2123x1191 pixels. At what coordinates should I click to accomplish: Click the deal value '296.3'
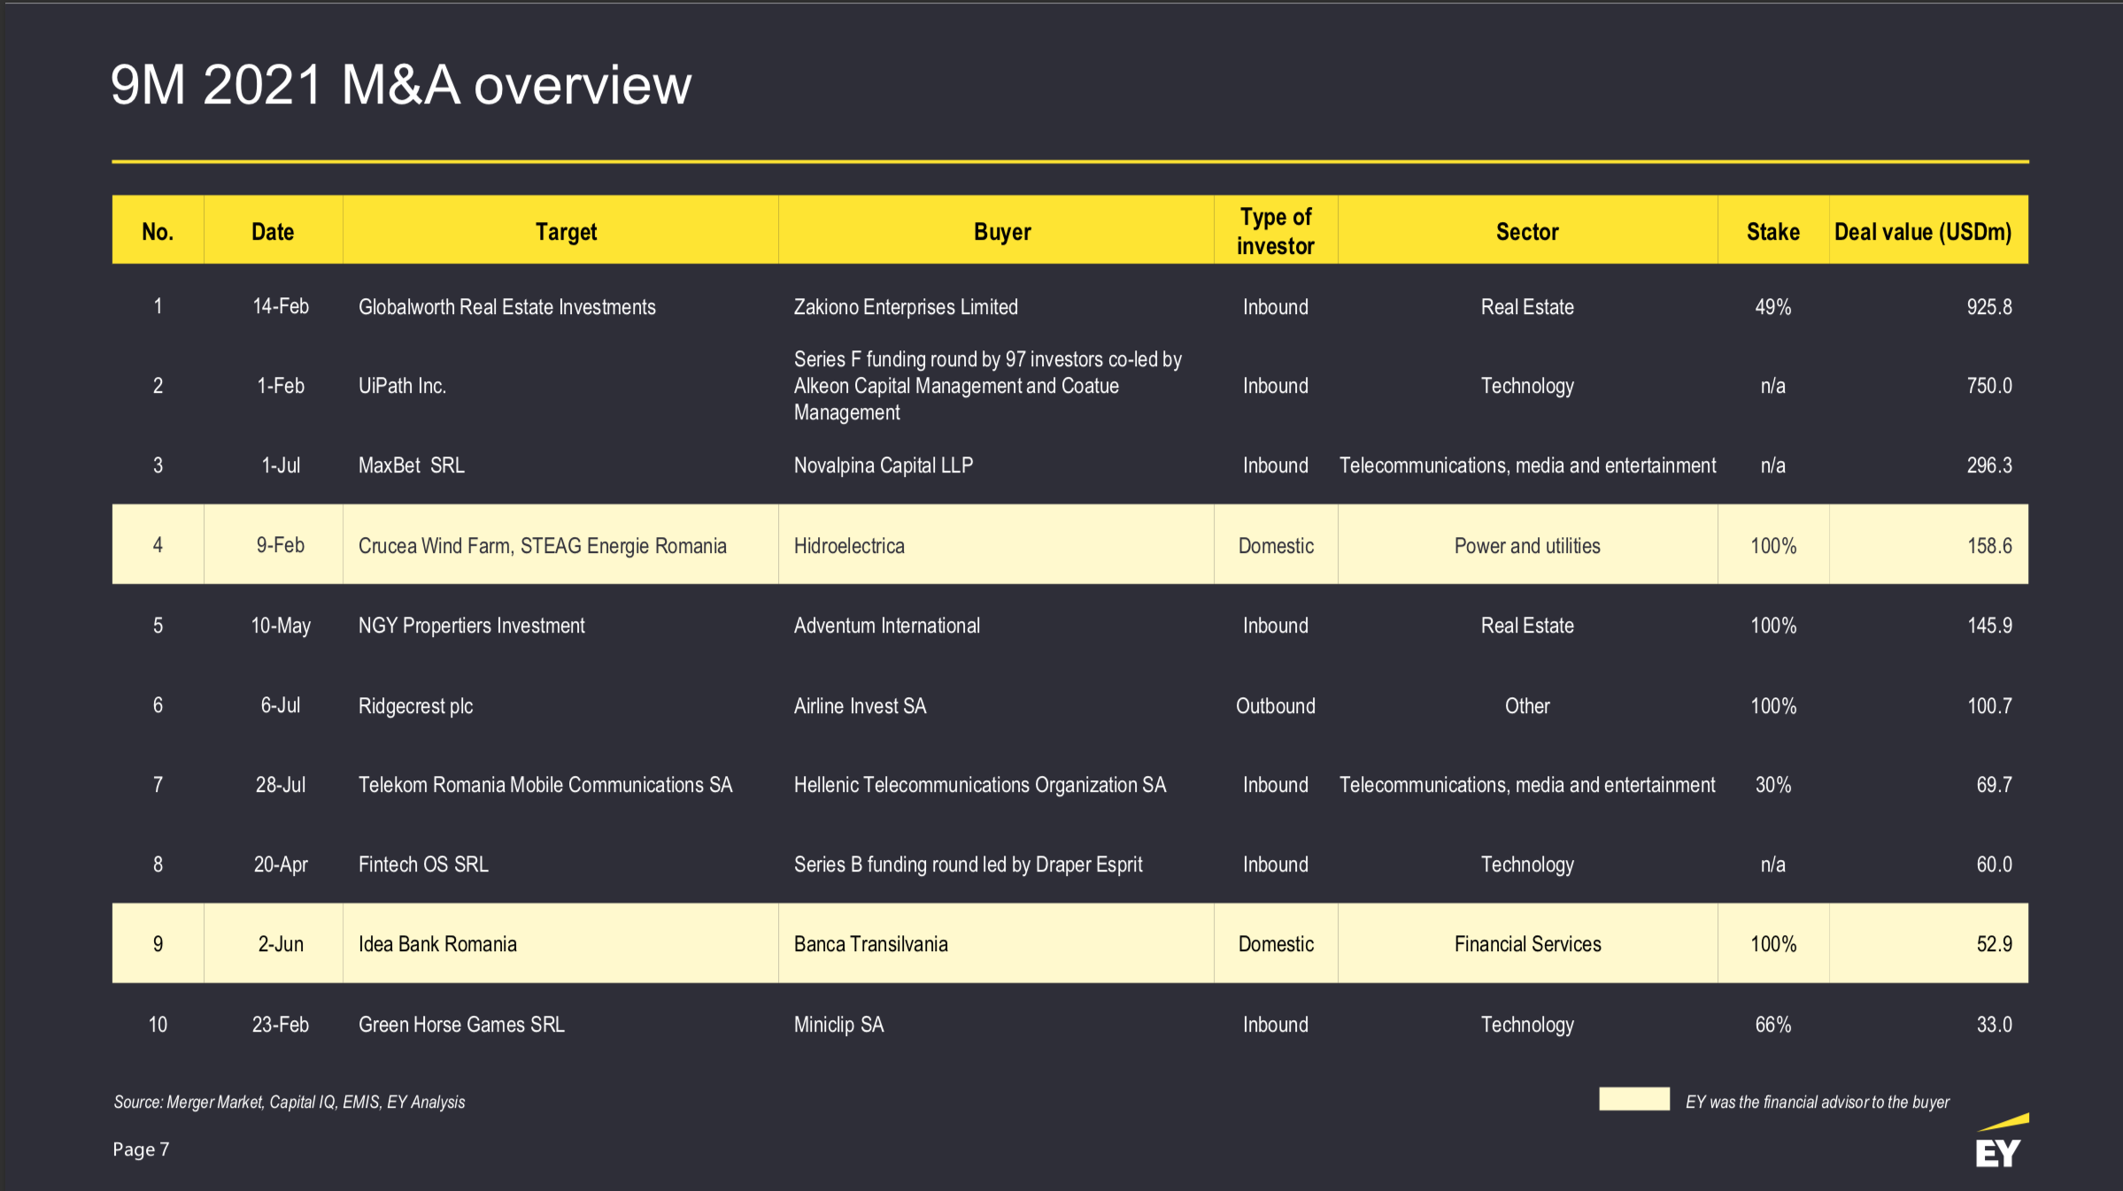pyautogui.click(x=1989, y=465)
